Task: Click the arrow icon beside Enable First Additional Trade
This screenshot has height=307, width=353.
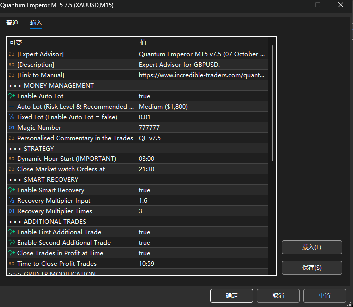Action: pos(11,232)
